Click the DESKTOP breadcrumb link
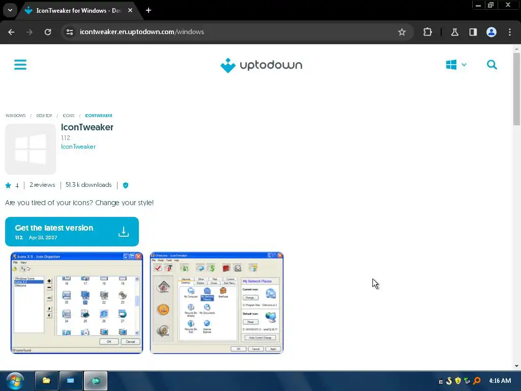Screen dimensions: 521x391 pos(44,116)
